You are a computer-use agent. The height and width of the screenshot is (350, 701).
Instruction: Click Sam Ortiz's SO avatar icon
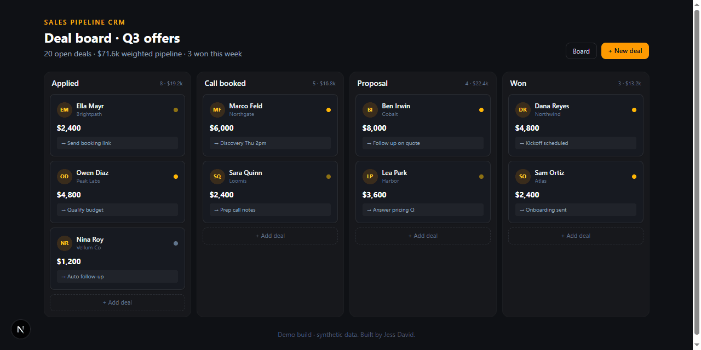coord(523,177)
